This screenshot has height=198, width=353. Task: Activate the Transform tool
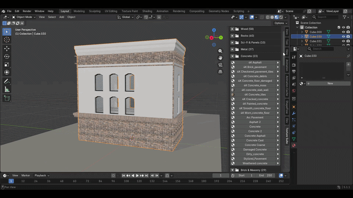(x=7, y=72)
